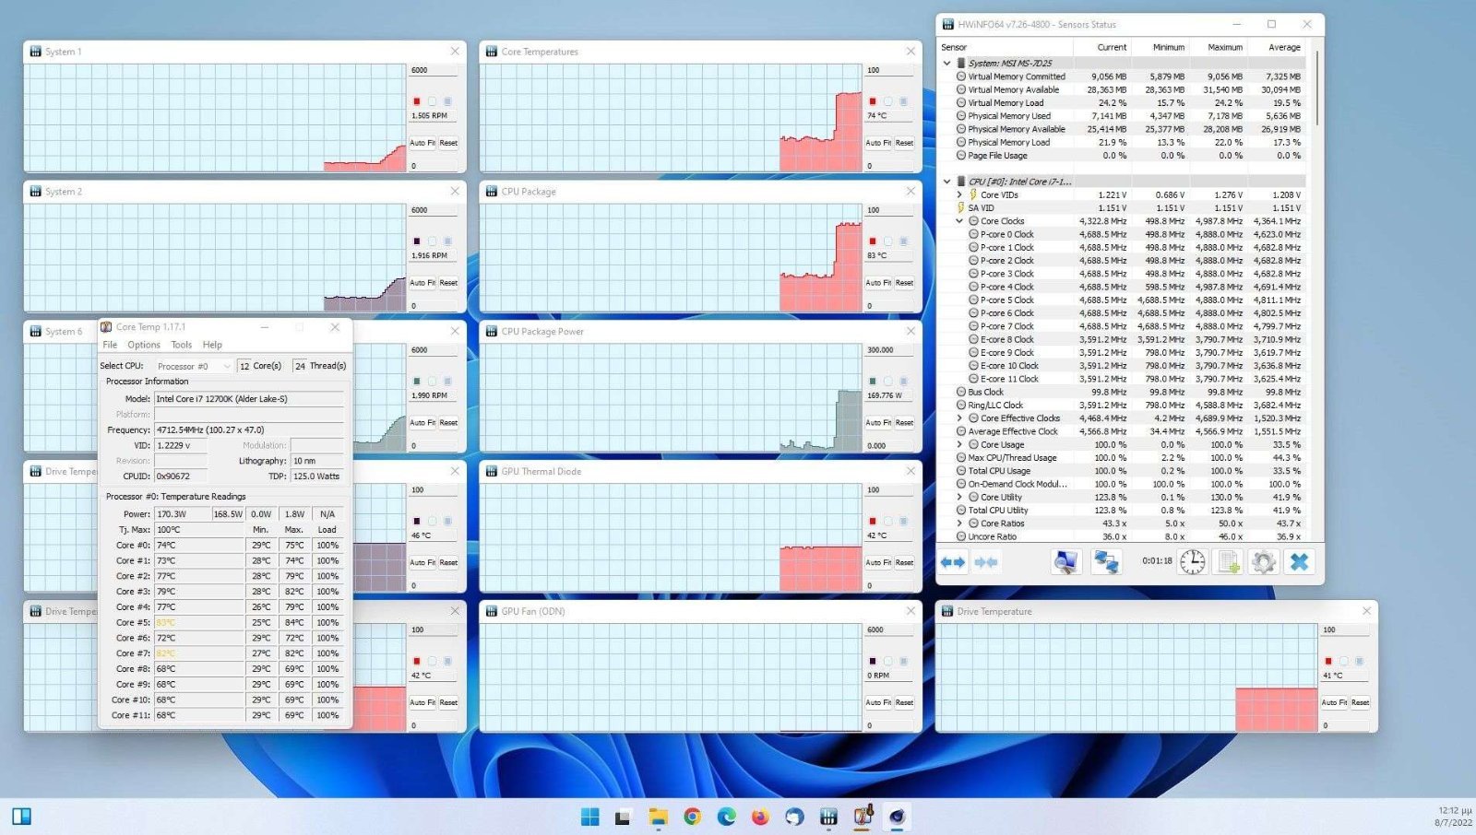Click the HWiNFO64 title bar app icon

point(947,24)
